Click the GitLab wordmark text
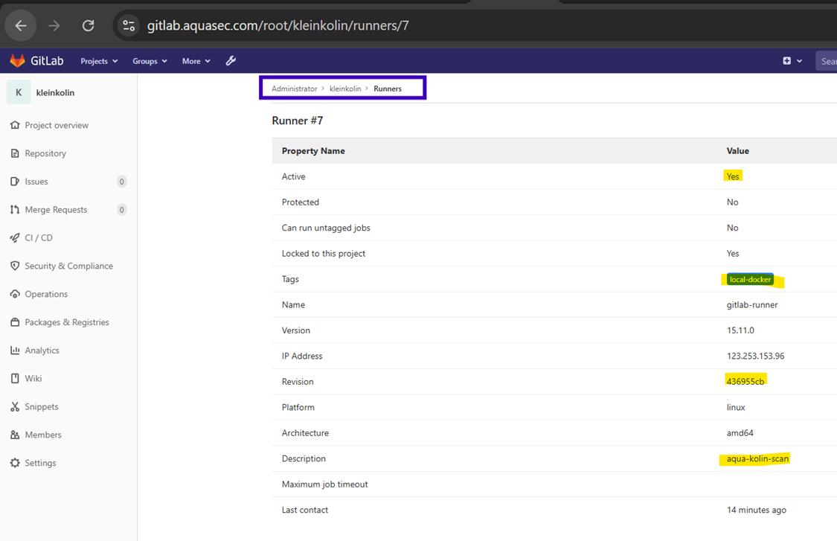The image size is (837, 541). tap(47, 61)
